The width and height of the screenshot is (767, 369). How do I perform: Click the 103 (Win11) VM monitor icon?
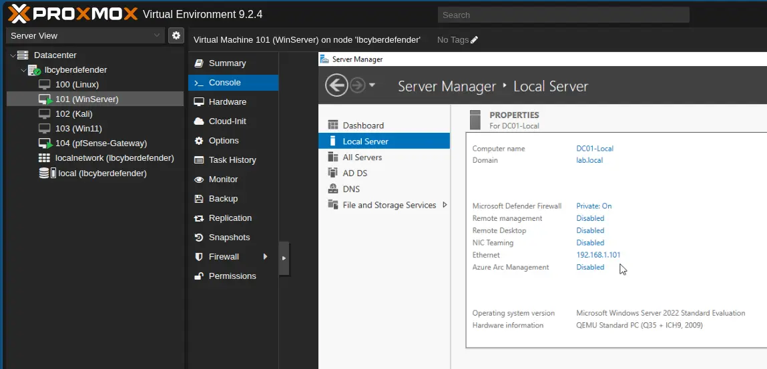(45, 129)
